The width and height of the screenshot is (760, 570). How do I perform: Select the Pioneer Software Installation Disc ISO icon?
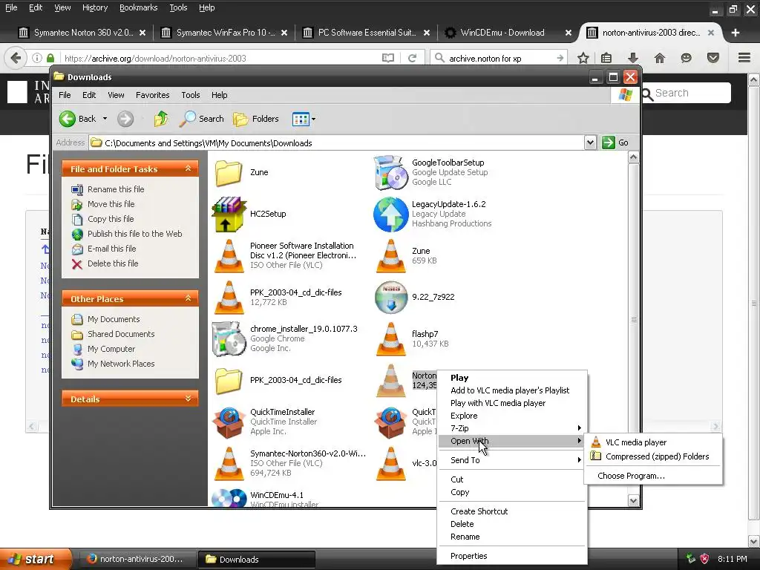pyautogui.click(x=229, y=255)
